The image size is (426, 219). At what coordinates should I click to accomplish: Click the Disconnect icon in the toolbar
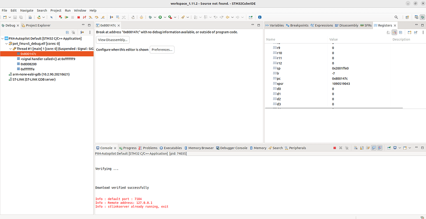coord(84,17)
